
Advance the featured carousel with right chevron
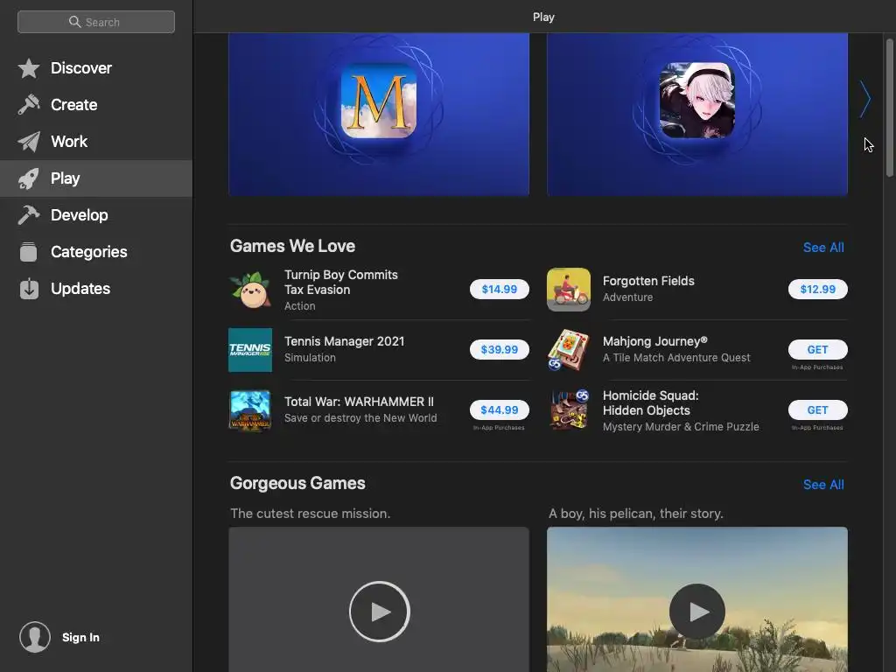865,100
